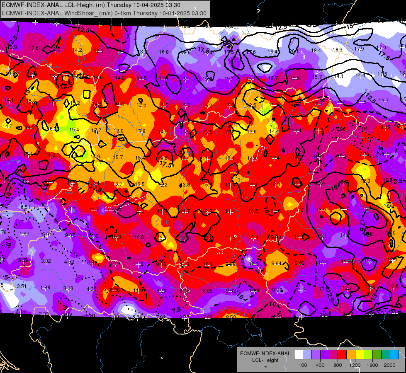Click the wind shear value '19.6'
Screen dimensions: 406x373
162,158
